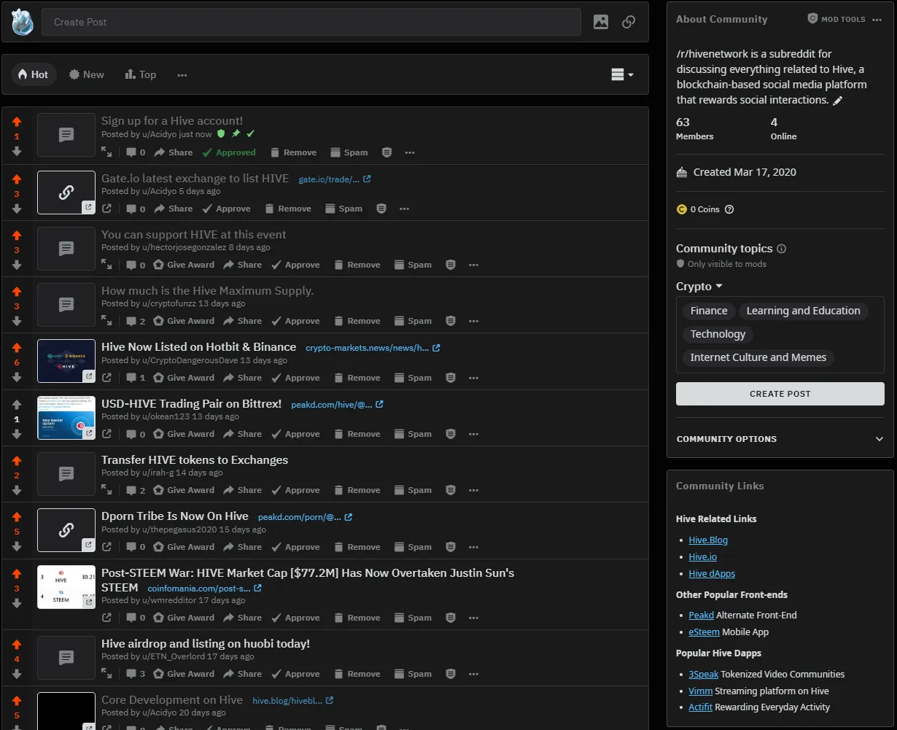
Task: Click the user avatar icon next to Create Post
Action: (22, 22)
